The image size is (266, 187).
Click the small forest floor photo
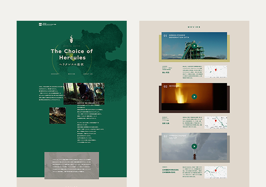coord(57,115)
